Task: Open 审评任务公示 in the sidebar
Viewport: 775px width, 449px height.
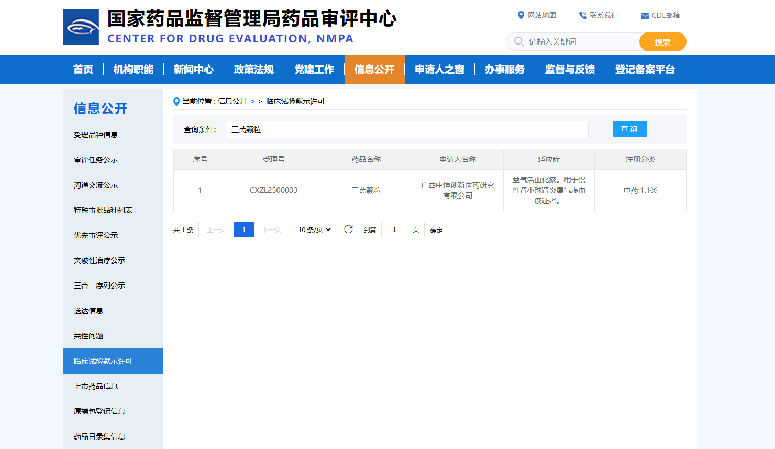Action: tap(96, 160)
